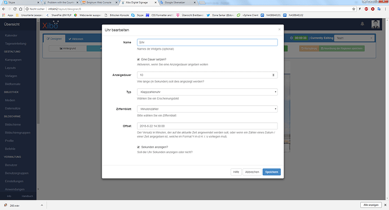This screenshot has height=210, width=389.
Task: Click the Abbrechen button
Action: click(252, 172)
